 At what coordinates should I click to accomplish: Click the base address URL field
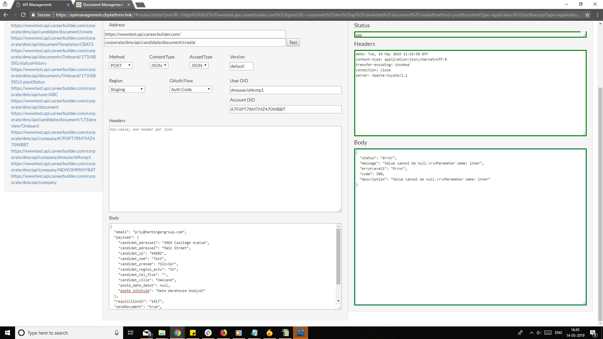coord(195,34)
